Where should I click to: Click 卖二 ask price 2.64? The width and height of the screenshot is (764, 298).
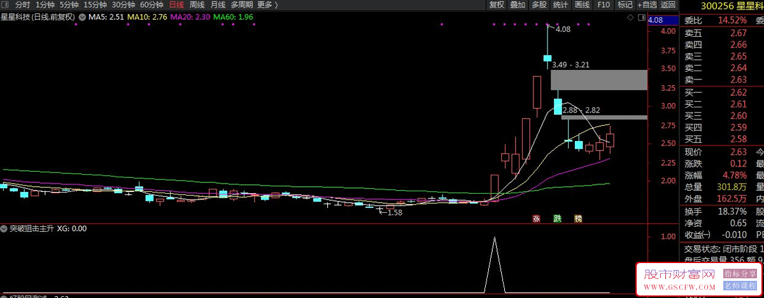[738, 68]
